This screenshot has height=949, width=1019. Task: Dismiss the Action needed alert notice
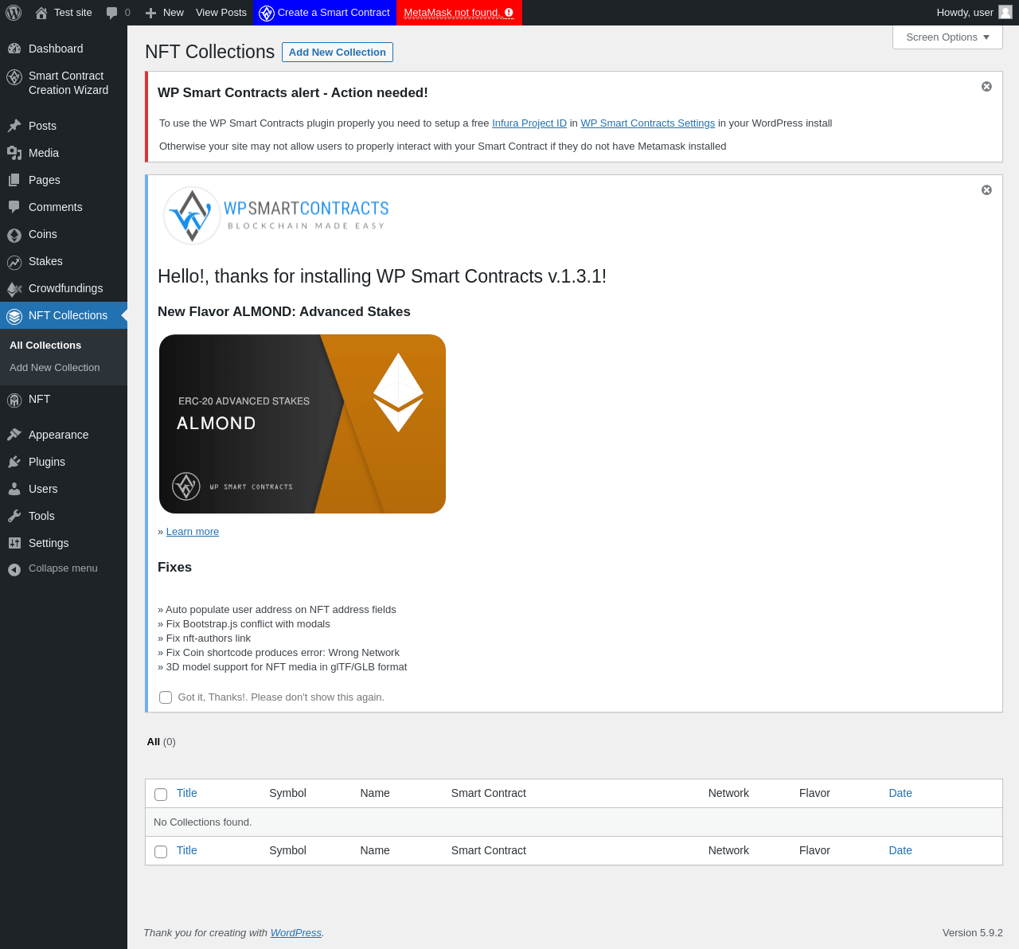click(986, 86)
